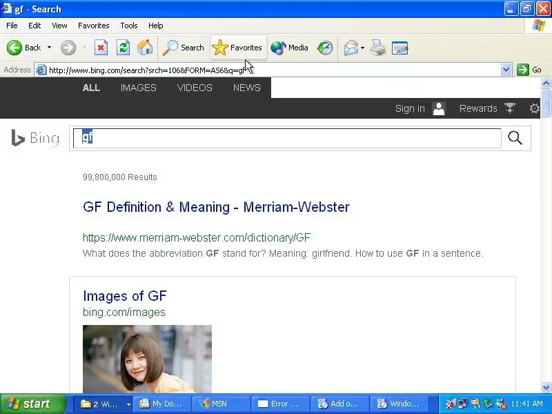Screen dimensions: 552x414
Task: Switch to the VIDEOS tab
Action: pyautogui.click(x=195, y=88)
